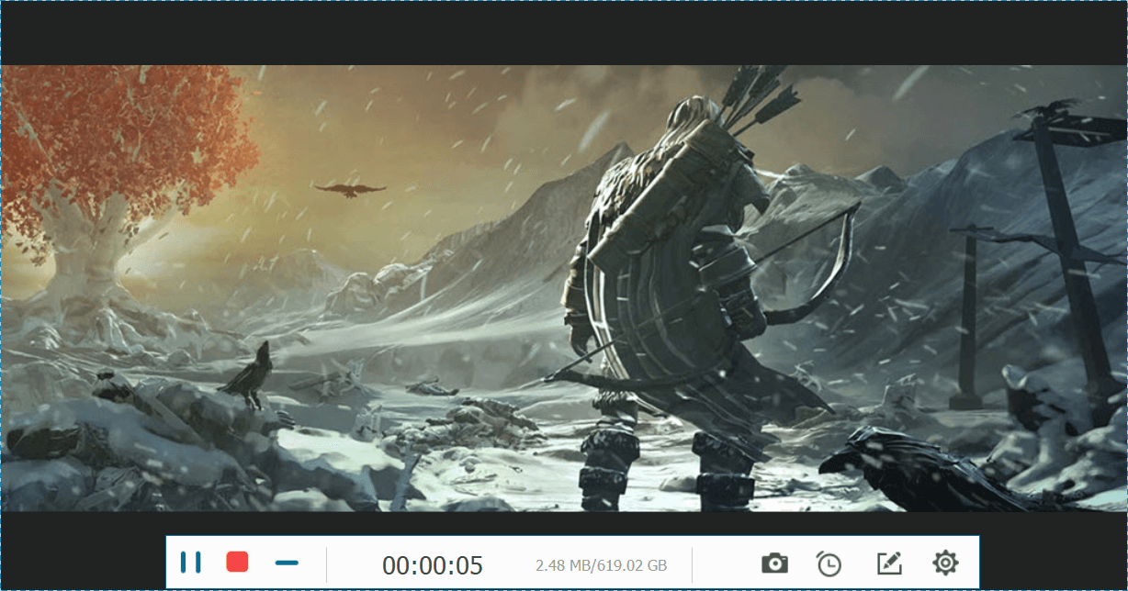The width and height of the screenshot is (1128, 591).
Task: Open the recording timer clock icon
Action: pyautogui.click(x=829, y=563)
